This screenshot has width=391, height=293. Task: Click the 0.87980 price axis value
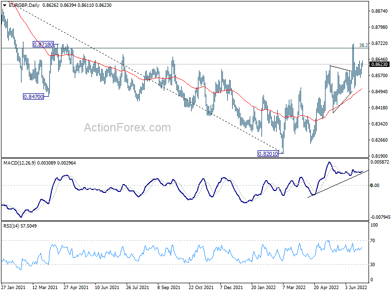380,27
